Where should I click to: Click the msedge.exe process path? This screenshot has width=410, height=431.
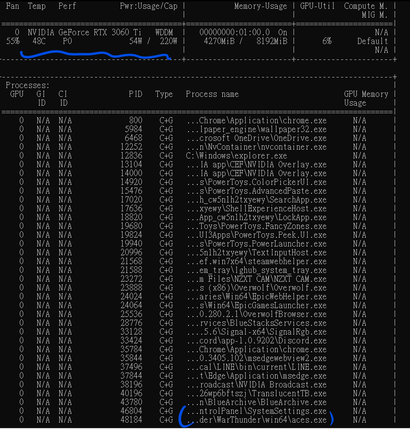tap(257, 376)
